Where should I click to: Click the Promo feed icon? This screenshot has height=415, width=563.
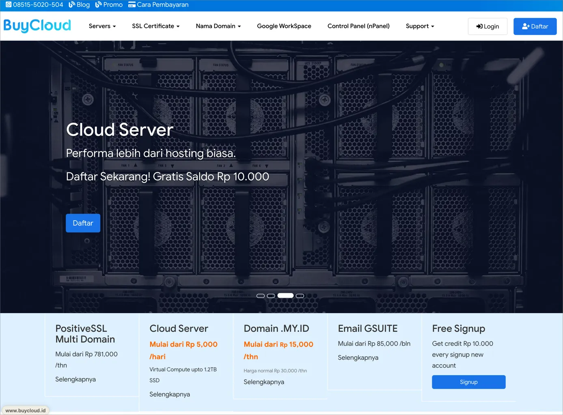(x=98, y=5)
